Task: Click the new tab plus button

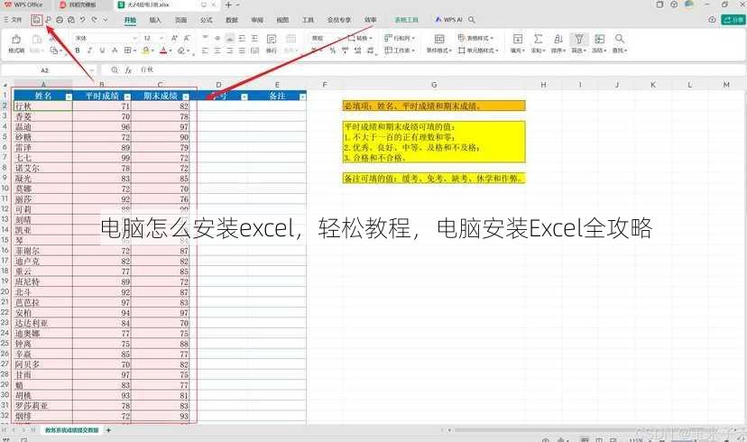Action: [228, 5]
